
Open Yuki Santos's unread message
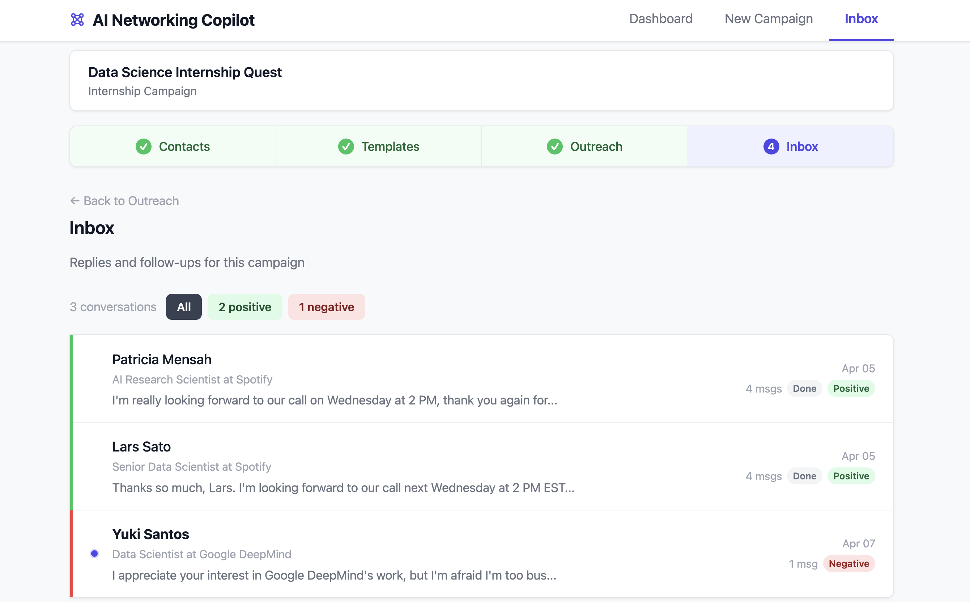334,554
